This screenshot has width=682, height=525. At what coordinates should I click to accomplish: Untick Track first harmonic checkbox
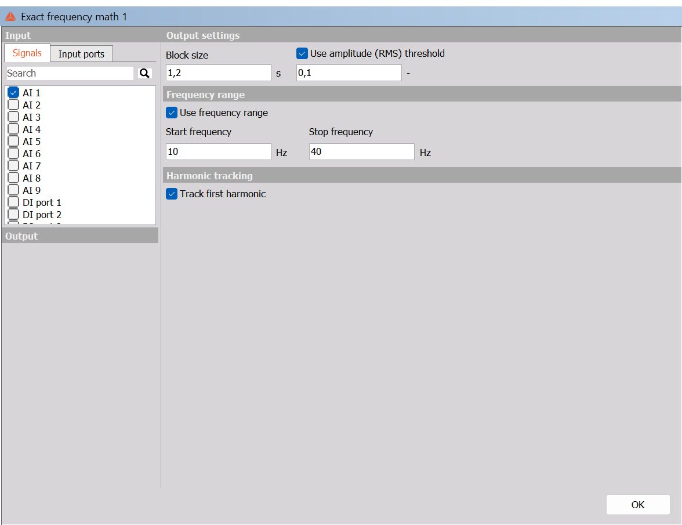click(x=172, y=194)
